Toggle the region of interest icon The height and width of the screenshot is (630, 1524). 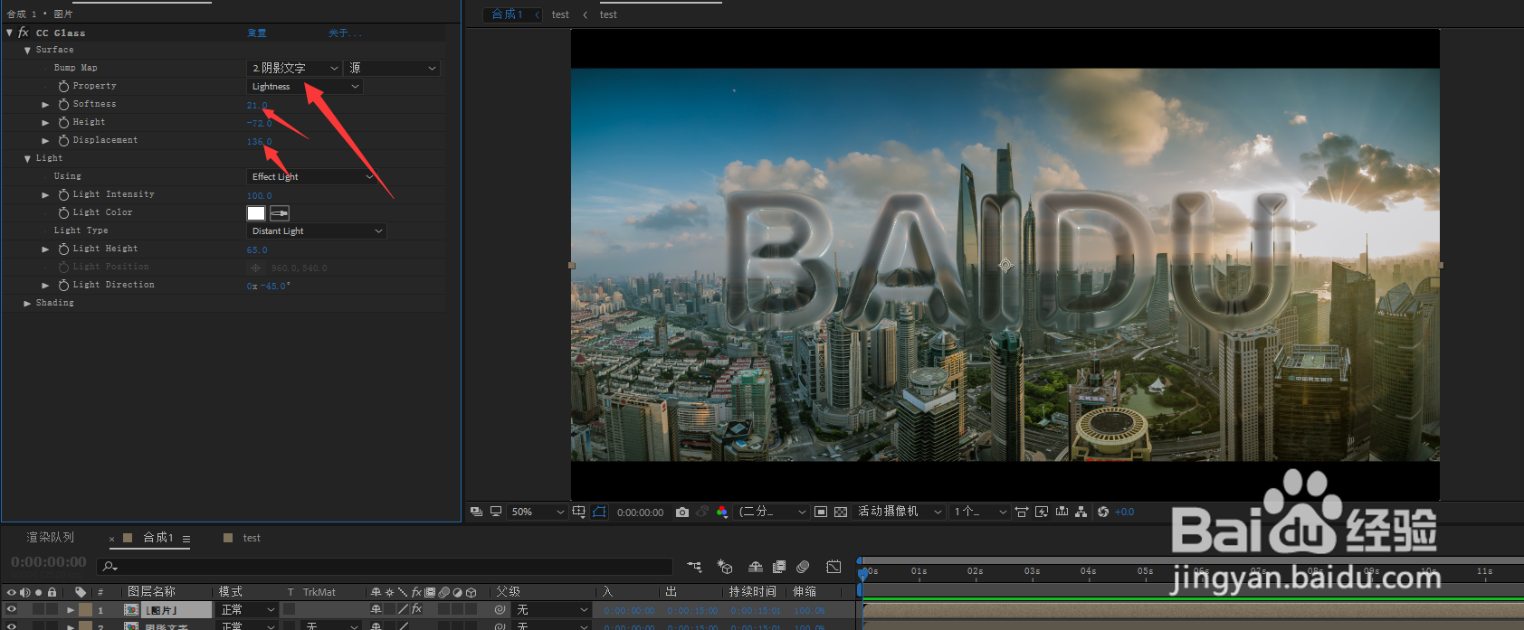tap(821, 512)
